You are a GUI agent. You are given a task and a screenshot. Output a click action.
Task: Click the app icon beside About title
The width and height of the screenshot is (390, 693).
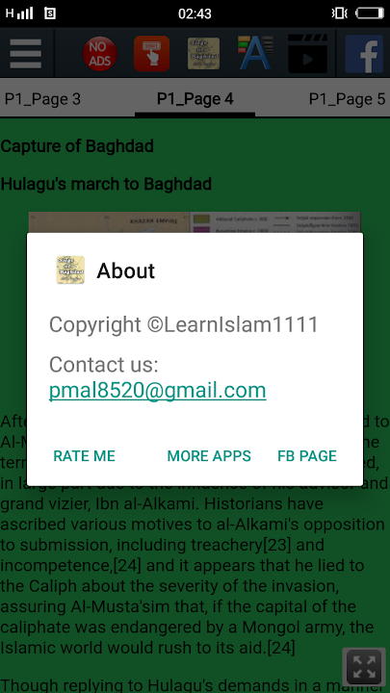tap(70, 269)
